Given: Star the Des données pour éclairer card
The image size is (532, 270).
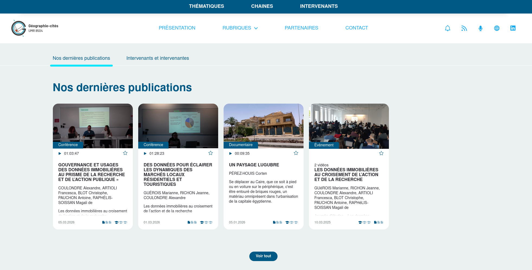Looking at the screenshot, I should tap(211, 153).
